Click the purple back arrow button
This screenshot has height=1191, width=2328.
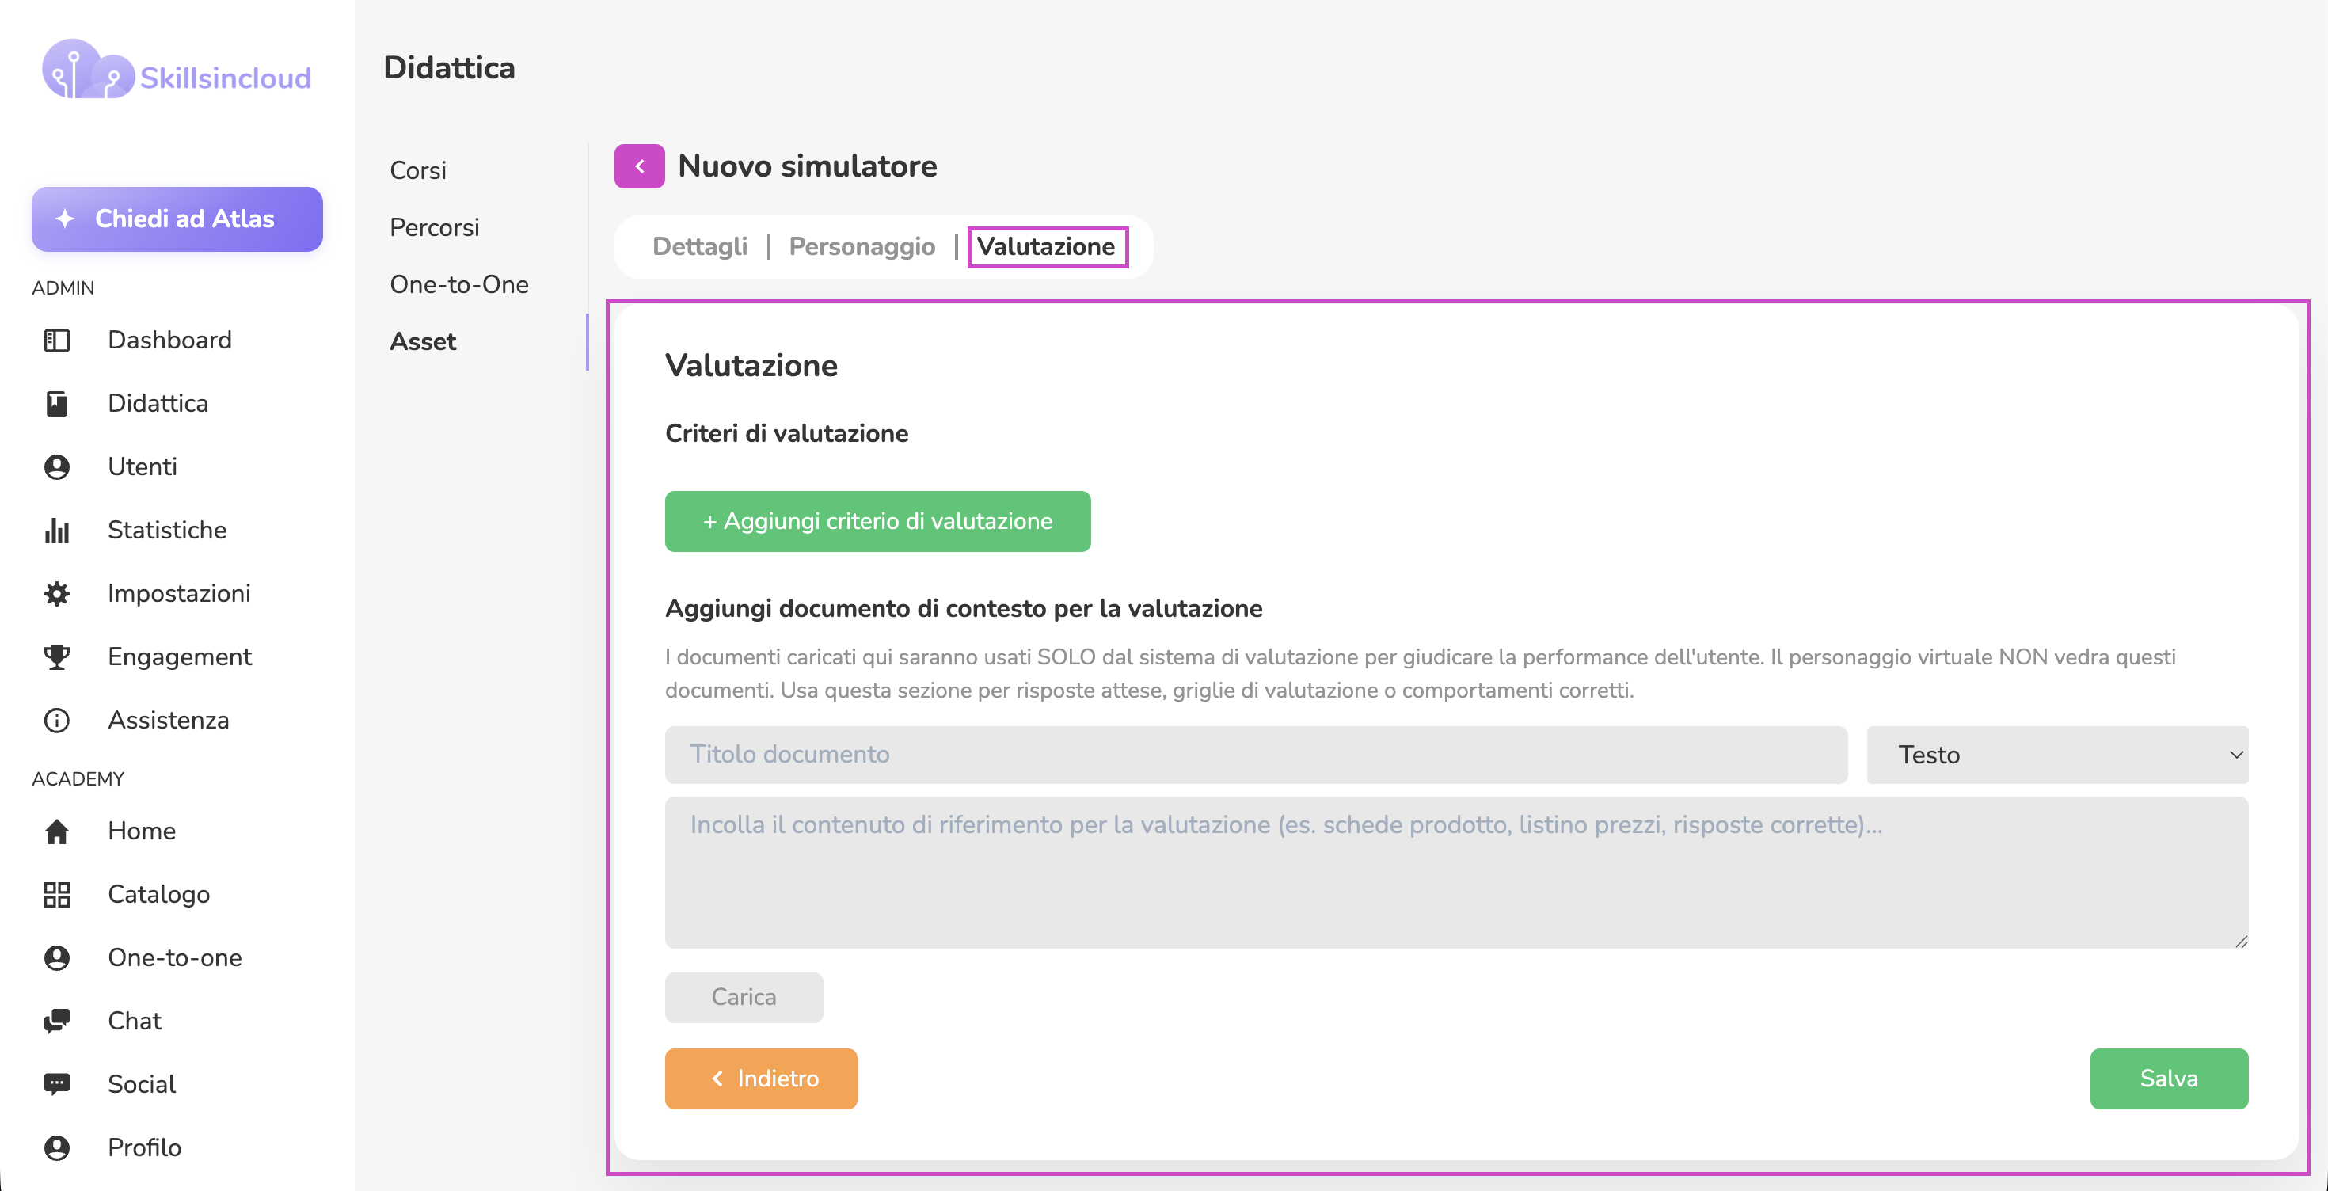pyautogui.click(x=639, y=166)
